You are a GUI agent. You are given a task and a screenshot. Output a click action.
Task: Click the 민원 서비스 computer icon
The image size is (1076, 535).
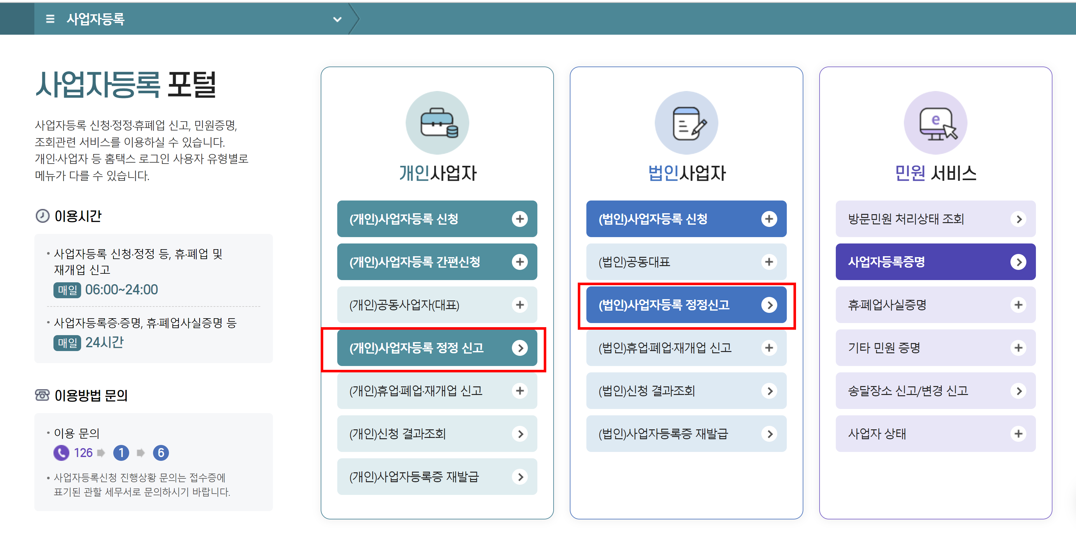(935, 123)
